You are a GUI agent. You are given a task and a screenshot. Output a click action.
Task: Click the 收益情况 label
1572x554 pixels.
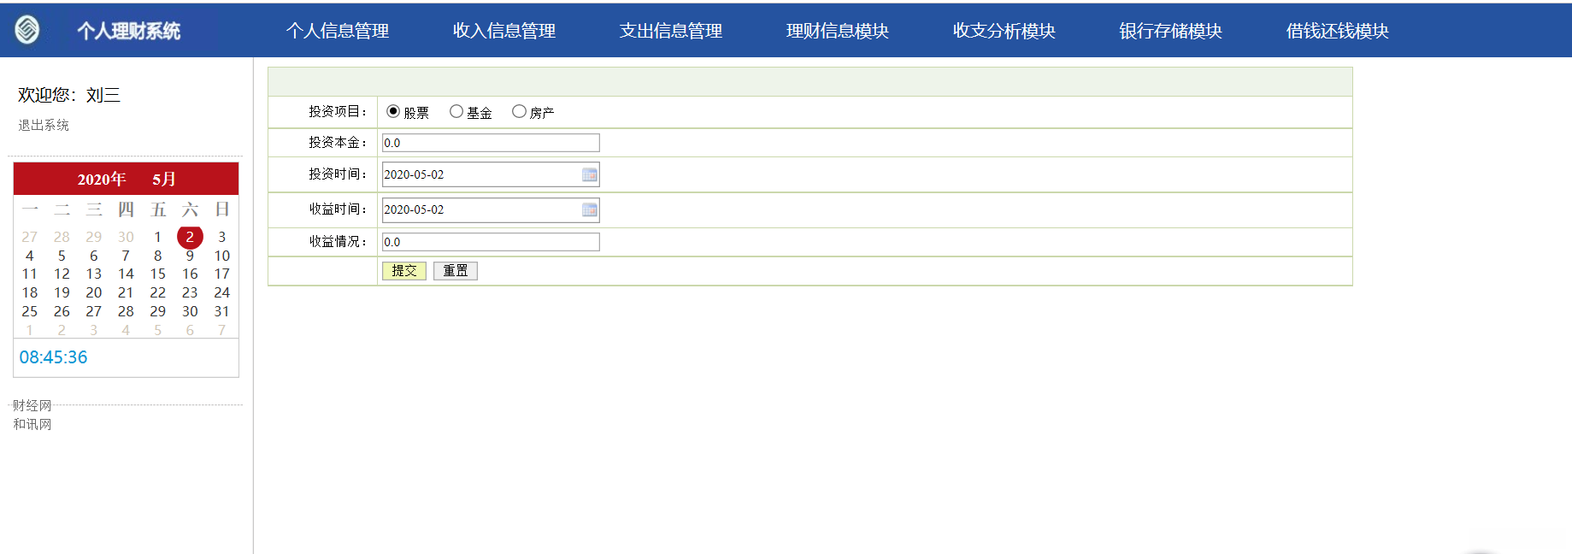338,242
